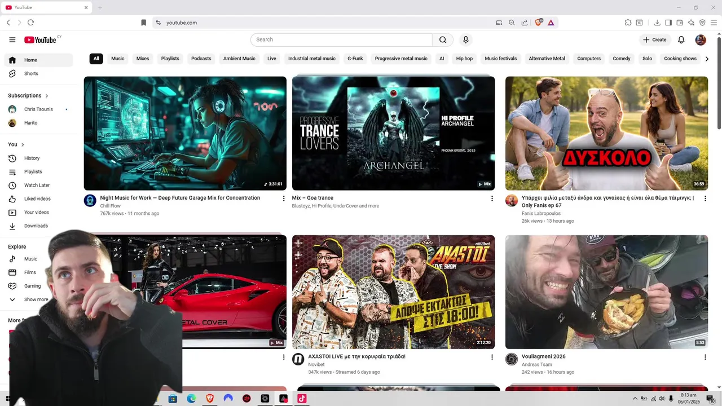Click the YouTube logo
Image resolution: width=722 pixels, height=406 pixels.
[x=40, y=39]
